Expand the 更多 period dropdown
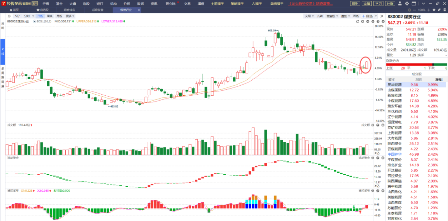This screenshot has height=221, width=448. [x=70, y=16]
